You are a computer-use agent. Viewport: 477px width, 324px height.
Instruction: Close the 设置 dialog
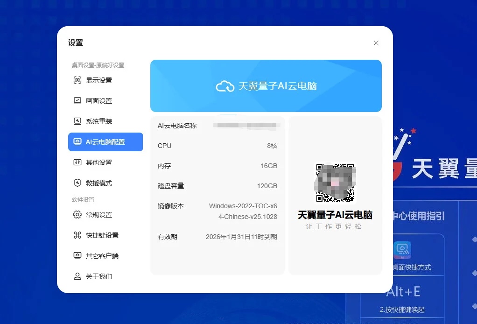pos(376,43)
